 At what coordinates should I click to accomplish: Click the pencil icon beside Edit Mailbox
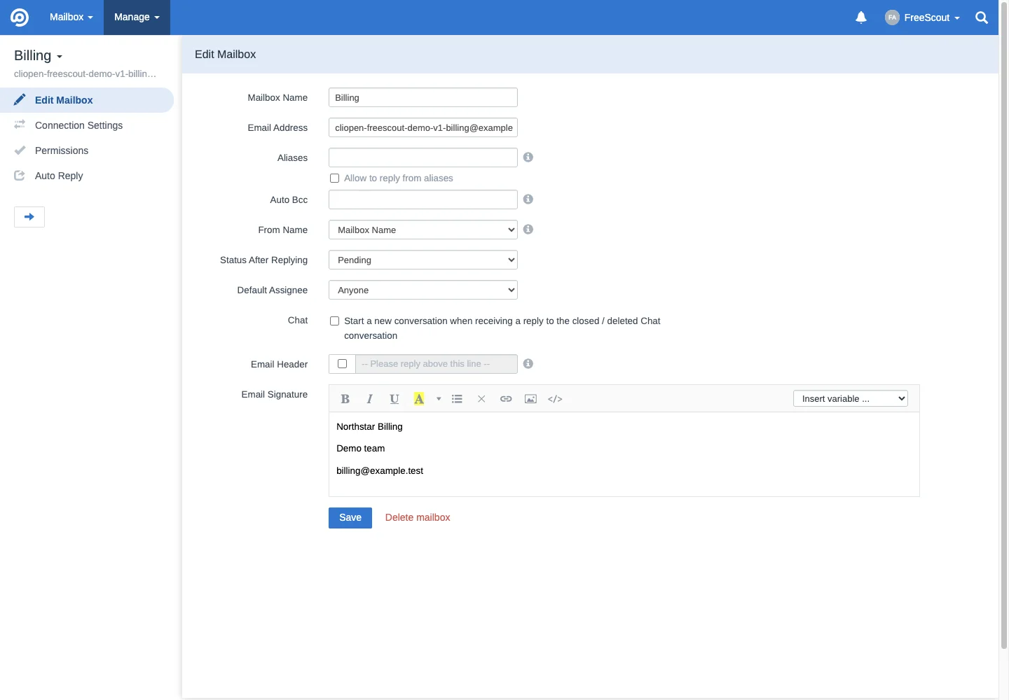(20, 99)
